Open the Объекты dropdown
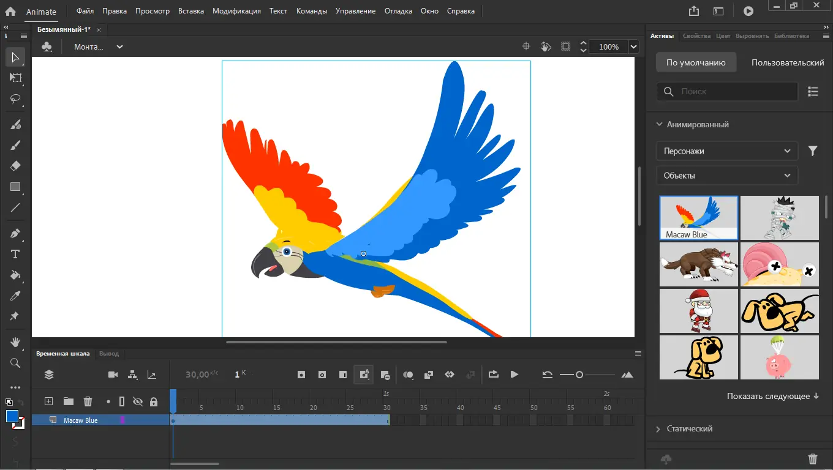 [x=726, y=175]
